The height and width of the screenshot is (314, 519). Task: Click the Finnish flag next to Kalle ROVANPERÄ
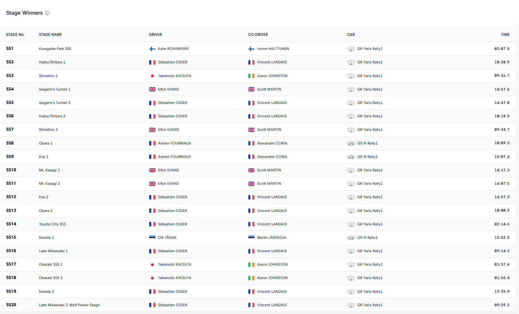(152, 49)
